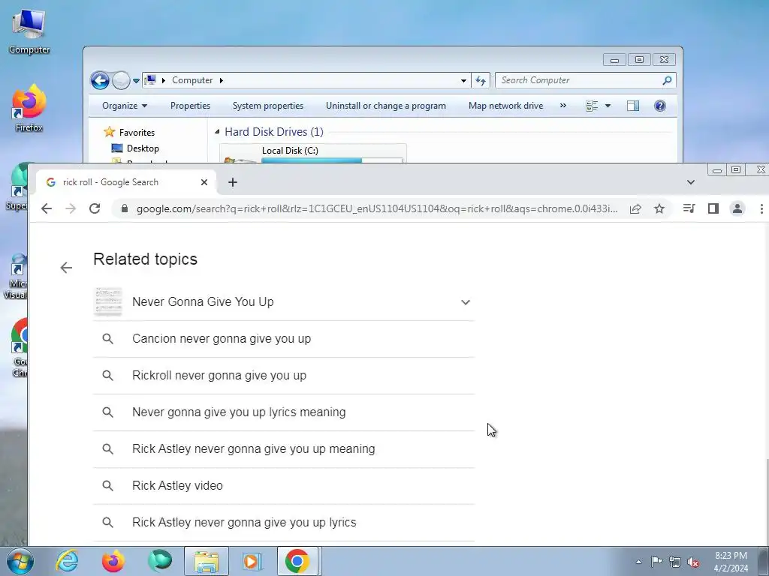The width and height of the screenshot is (769, 576).
Task: Reload the Google search page
Action: coord(95,208)
